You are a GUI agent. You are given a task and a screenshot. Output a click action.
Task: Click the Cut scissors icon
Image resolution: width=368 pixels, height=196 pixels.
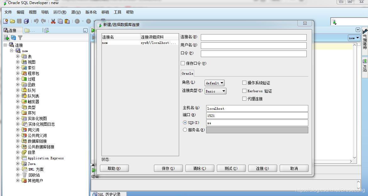coord(53,21)
